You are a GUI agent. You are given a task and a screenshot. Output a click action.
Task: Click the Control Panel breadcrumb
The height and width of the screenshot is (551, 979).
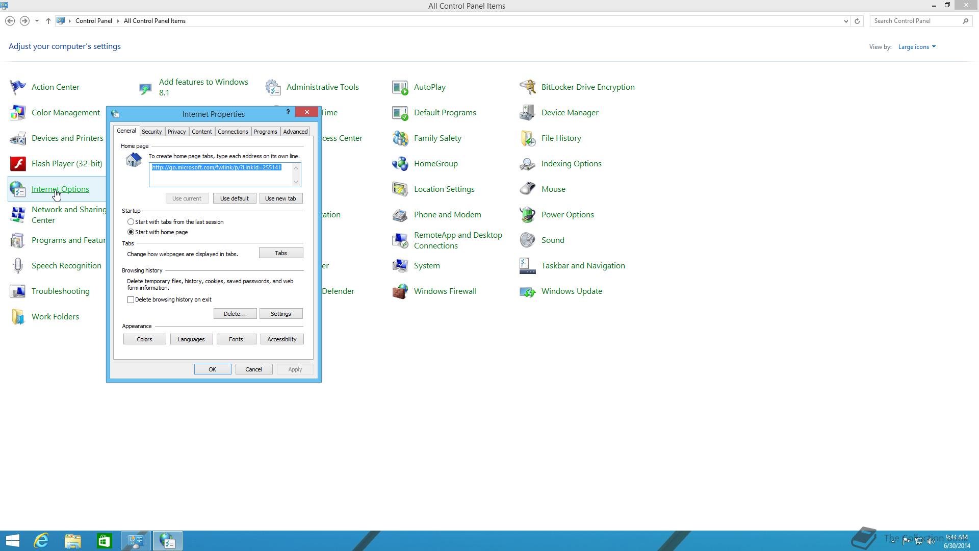pos(94,21)
